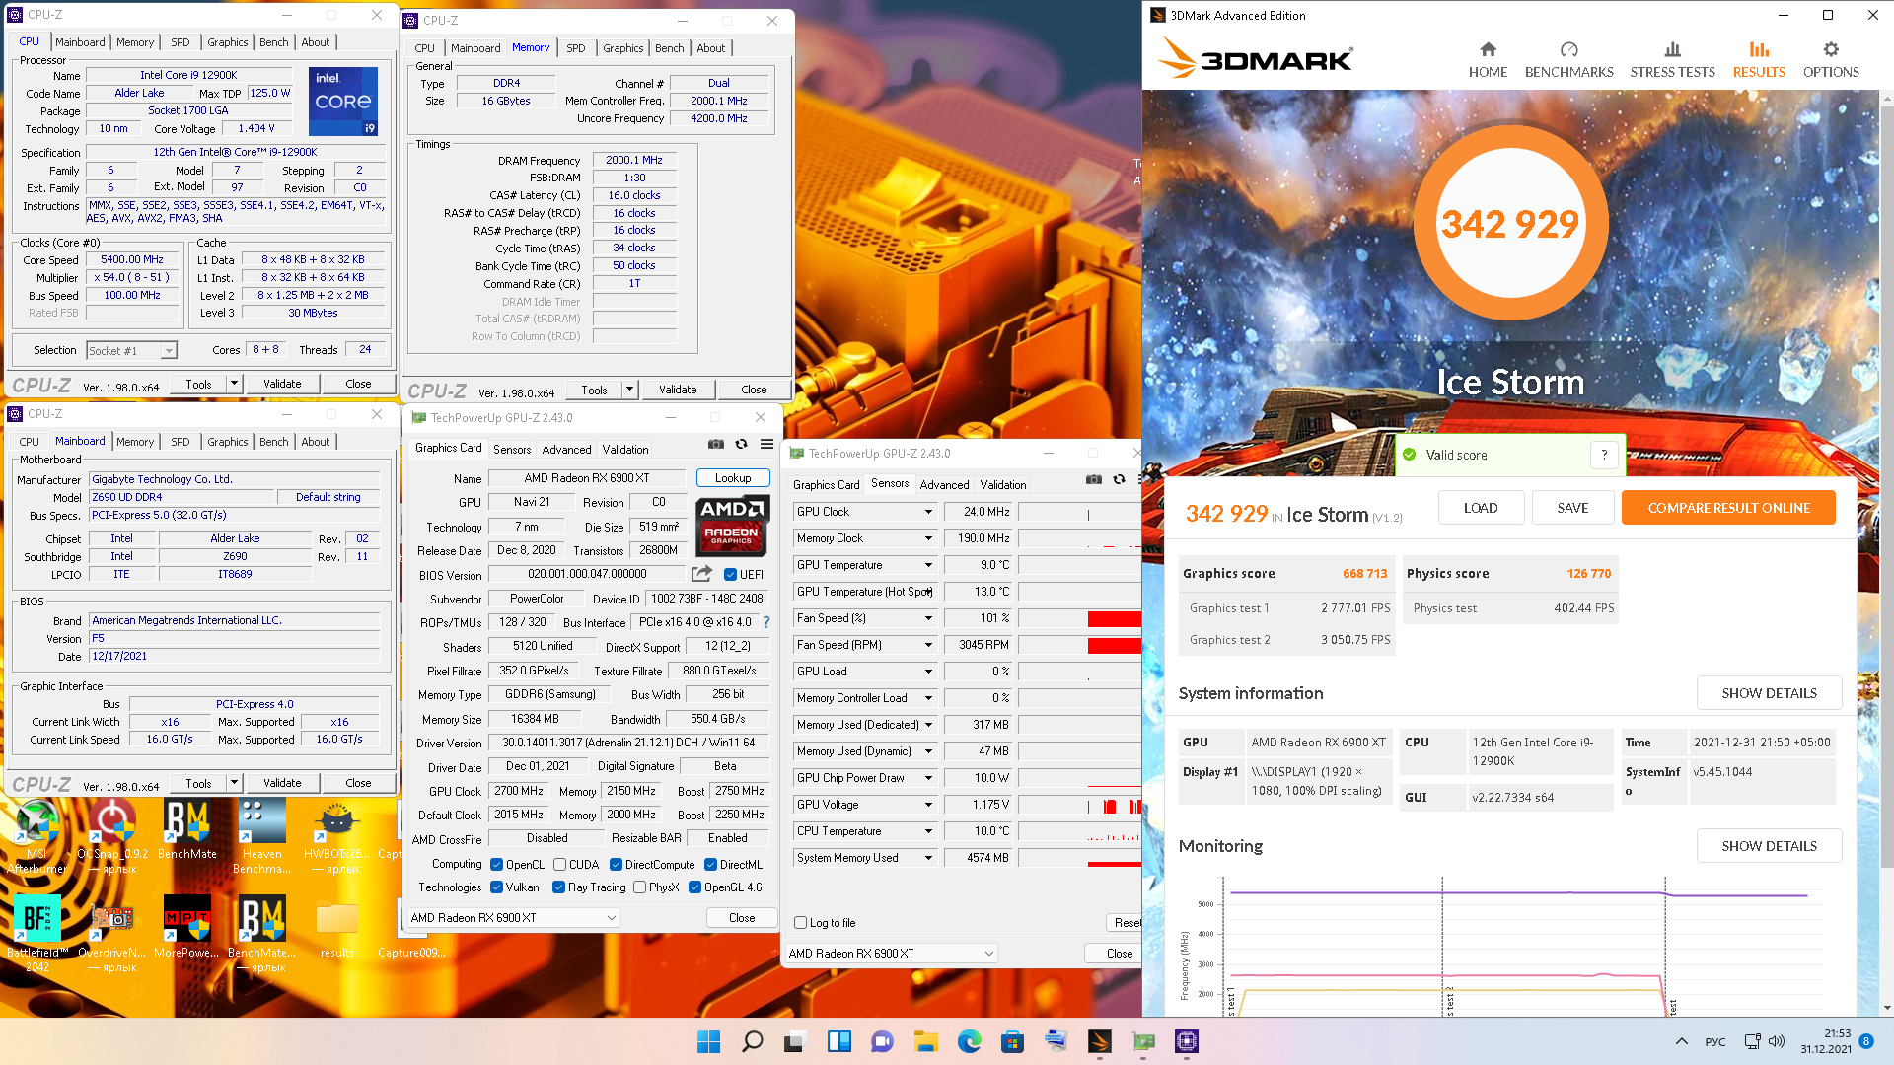
Task: Open Tools dropdown arrow in CPU-Z Memory window
Action: point(629,390)
